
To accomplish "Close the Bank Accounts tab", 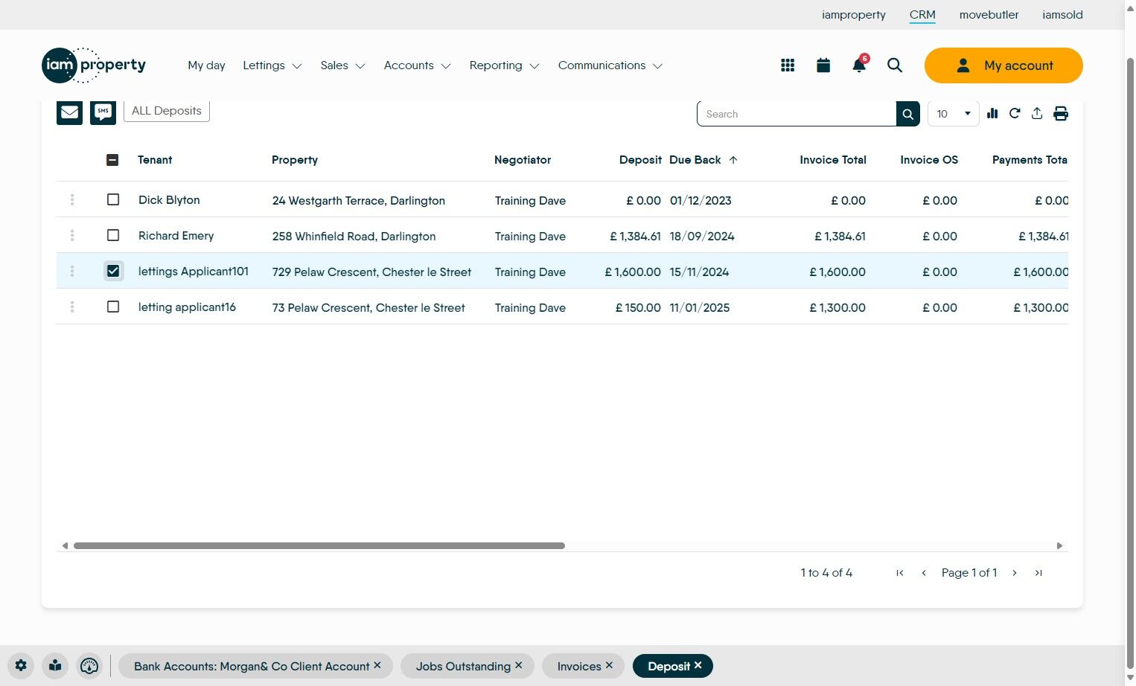I will [377, 665].
